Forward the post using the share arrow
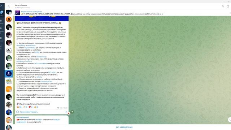 [72, 112]
